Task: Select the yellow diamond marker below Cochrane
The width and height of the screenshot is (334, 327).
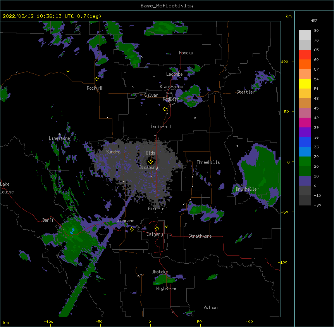Action: (132, 229)
